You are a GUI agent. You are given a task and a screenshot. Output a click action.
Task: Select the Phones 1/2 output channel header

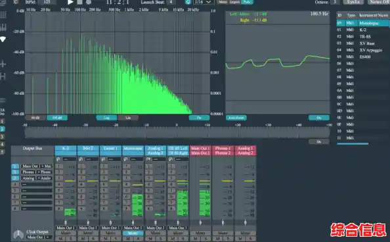click(223, 151)
